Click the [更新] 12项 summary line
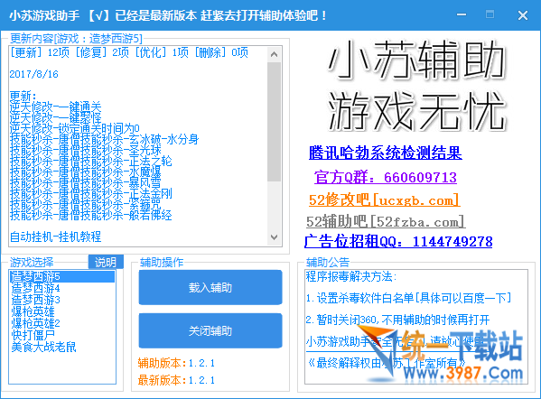This screenshot has width=541, height=399. (x=129, y=52)
